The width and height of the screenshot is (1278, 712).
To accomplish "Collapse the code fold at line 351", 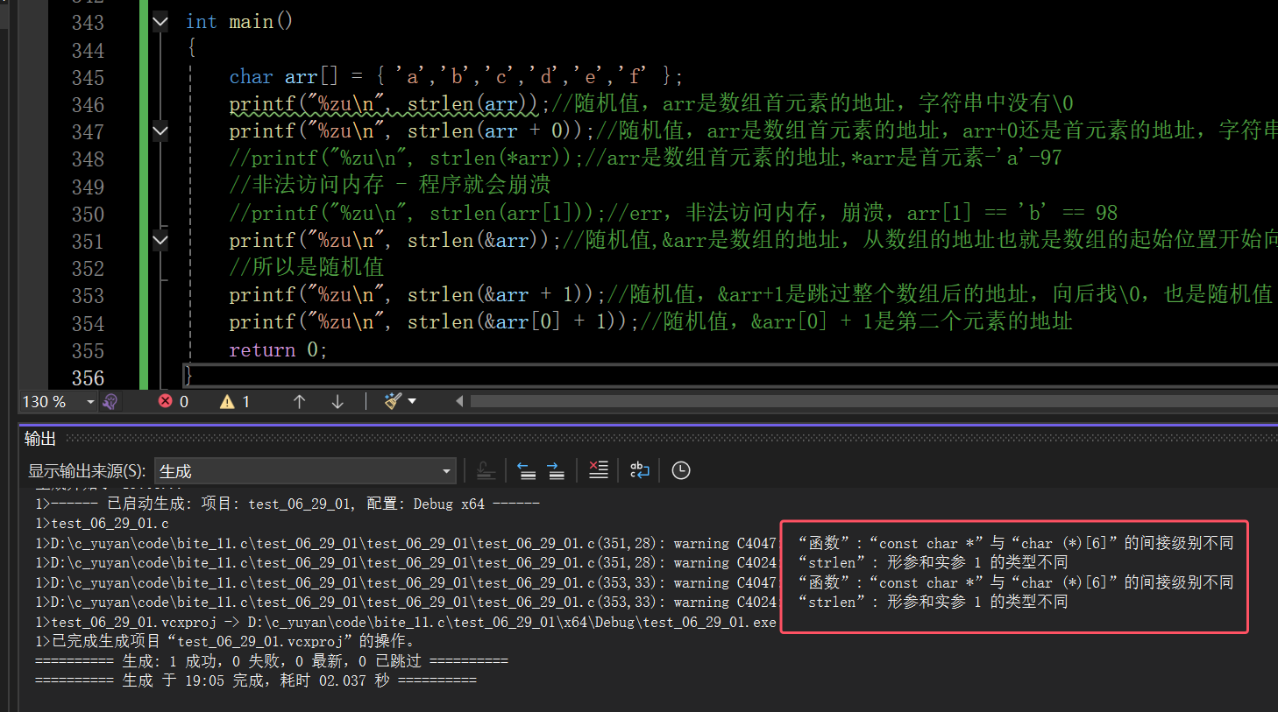I will point(160,239).
